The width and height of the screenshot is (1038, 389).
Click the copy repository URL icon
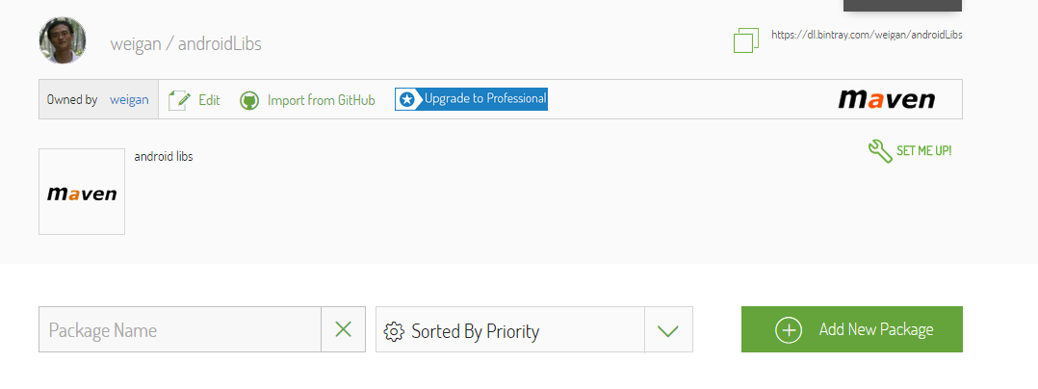coord(746,40)
